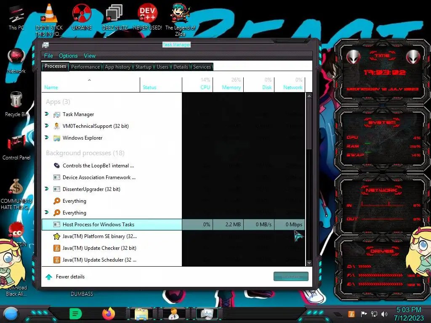
Task: Expand the Task Manager app row
Action: pos(47,114)
